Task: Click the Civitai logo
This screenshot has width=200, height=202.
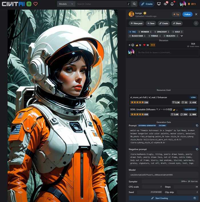Action: [13, 4]
